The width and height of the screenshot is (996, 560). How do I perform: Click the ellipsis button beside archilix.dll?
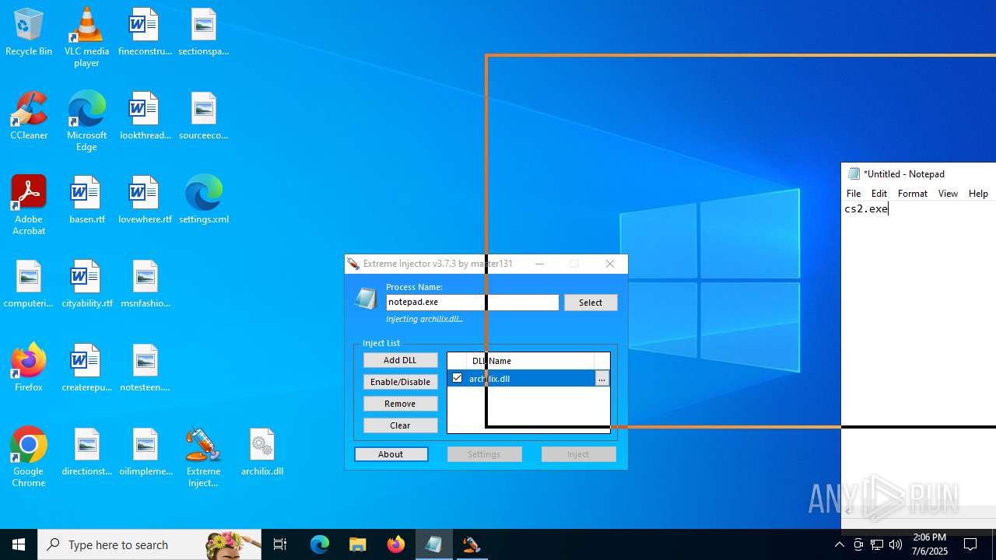point(601,379)
